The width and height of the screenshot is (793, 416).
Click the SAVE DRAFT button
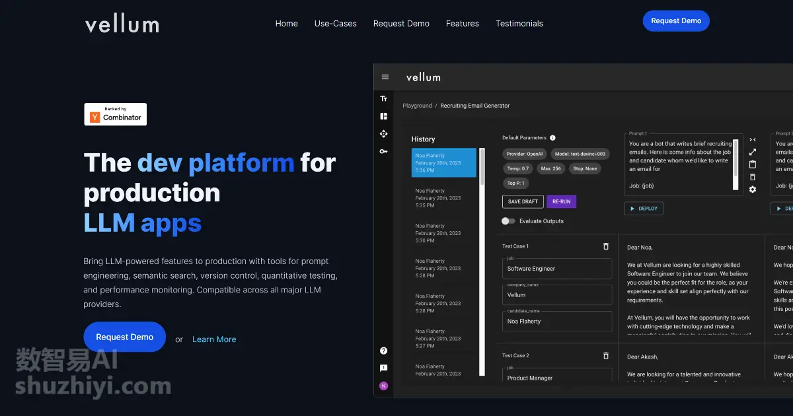(523, 201)
